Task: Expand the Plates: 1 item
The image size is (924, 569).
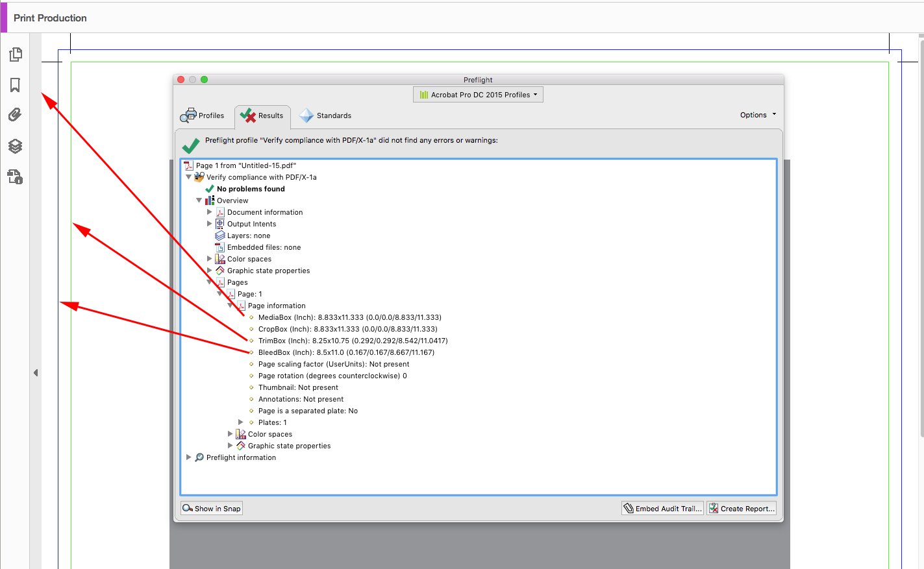Action: click(x=241, y=422)
